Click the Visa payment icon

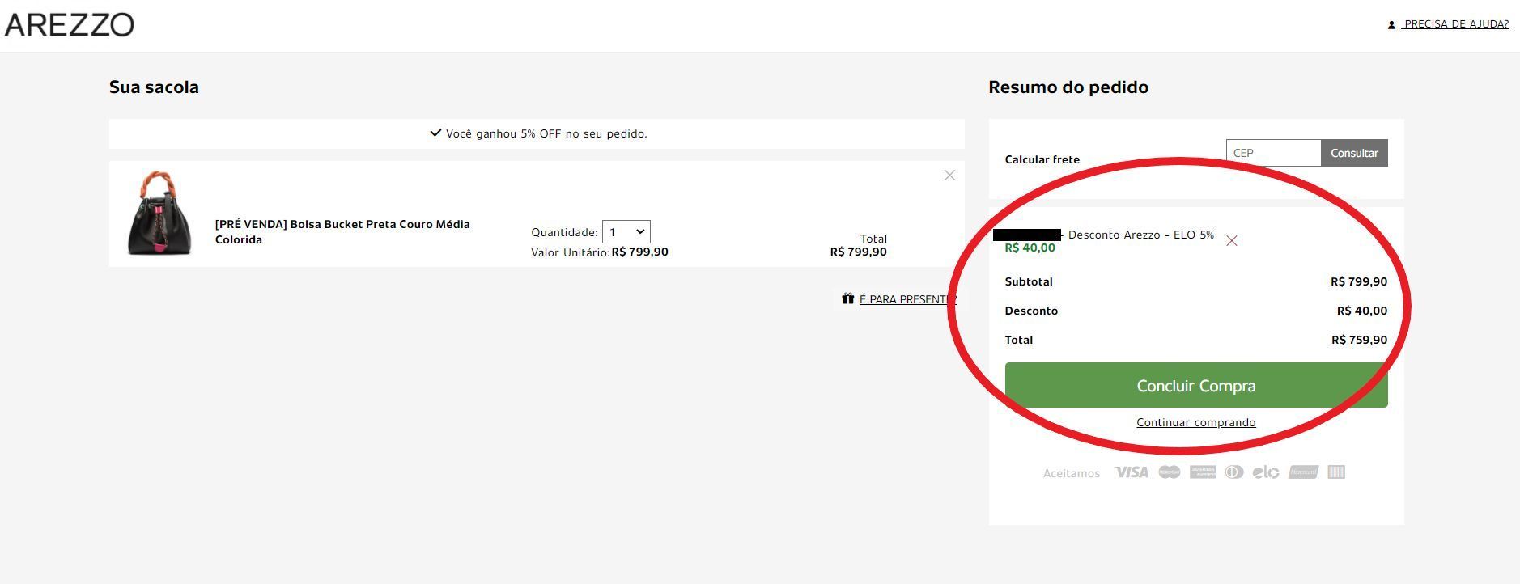click(1131, 472)
